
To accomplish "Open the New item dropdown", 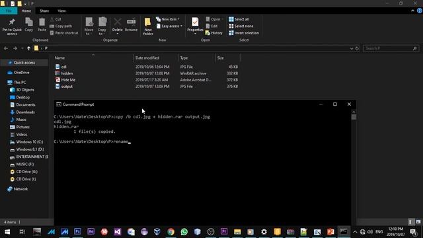I will 167,19.
